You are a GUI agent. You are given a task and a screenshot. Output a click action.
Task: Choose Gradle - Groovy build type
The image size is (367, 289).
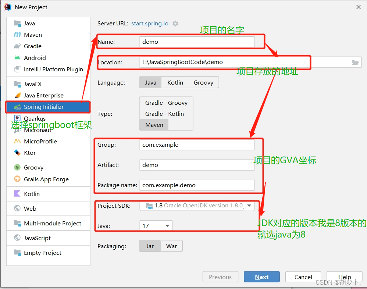click(166, 103)
